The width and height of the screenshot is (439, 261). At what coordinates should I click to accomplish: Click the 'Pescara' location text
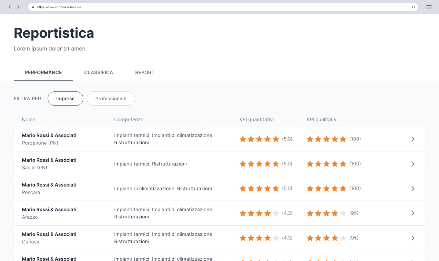31,192
